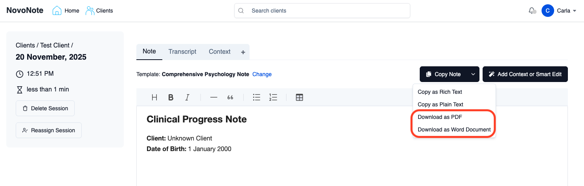Viewport: 584px width, 186px height.
Task: Apply blockquote formatting
Action: [x=230, y=97]
